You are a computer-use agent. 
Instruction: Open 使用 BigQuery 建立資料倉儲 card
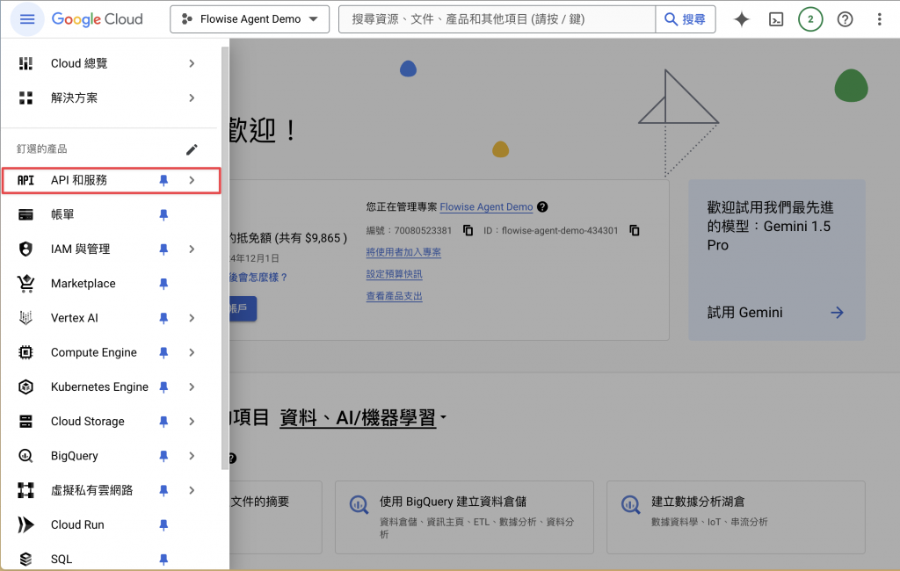pos(464,517)
